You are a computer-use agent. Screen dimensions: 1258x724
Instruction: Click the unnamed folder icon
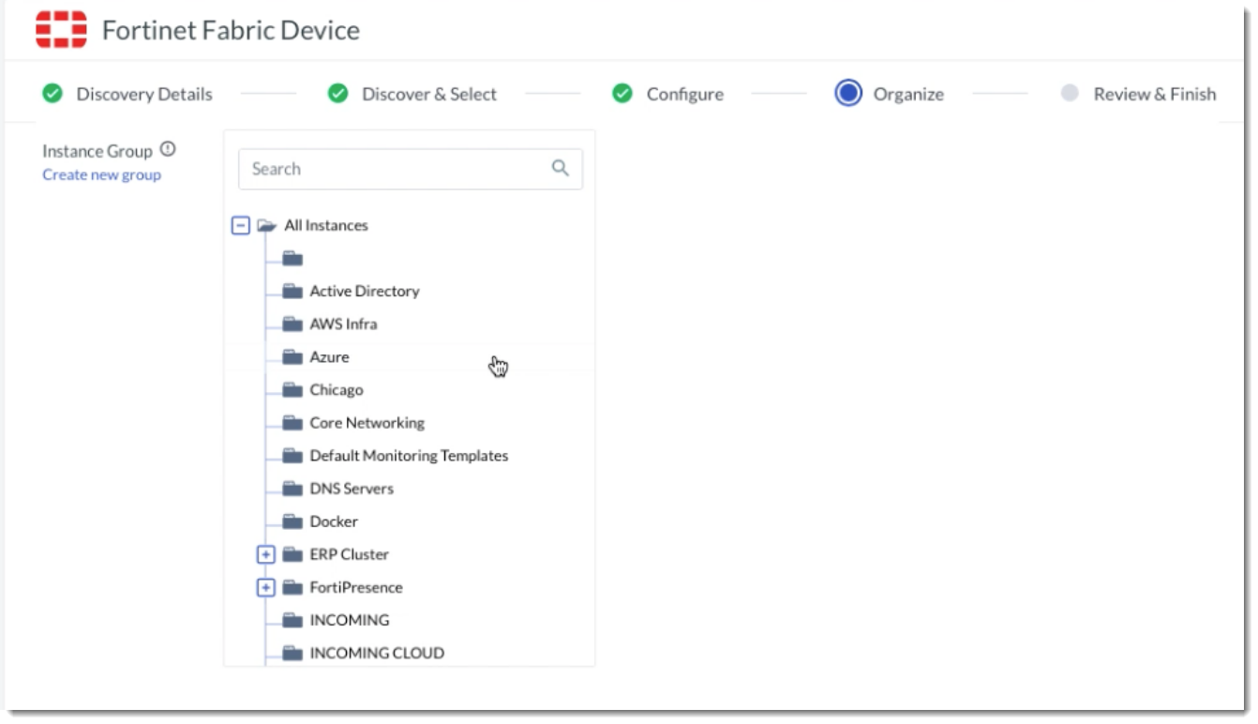tap(292, 259)
